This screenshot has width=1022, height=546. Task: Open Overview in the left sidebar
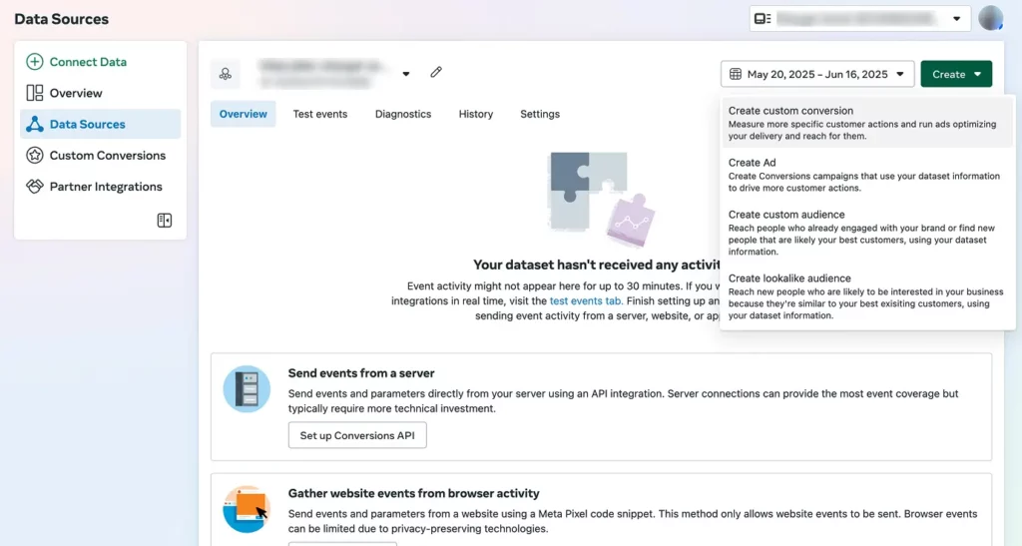101,93
